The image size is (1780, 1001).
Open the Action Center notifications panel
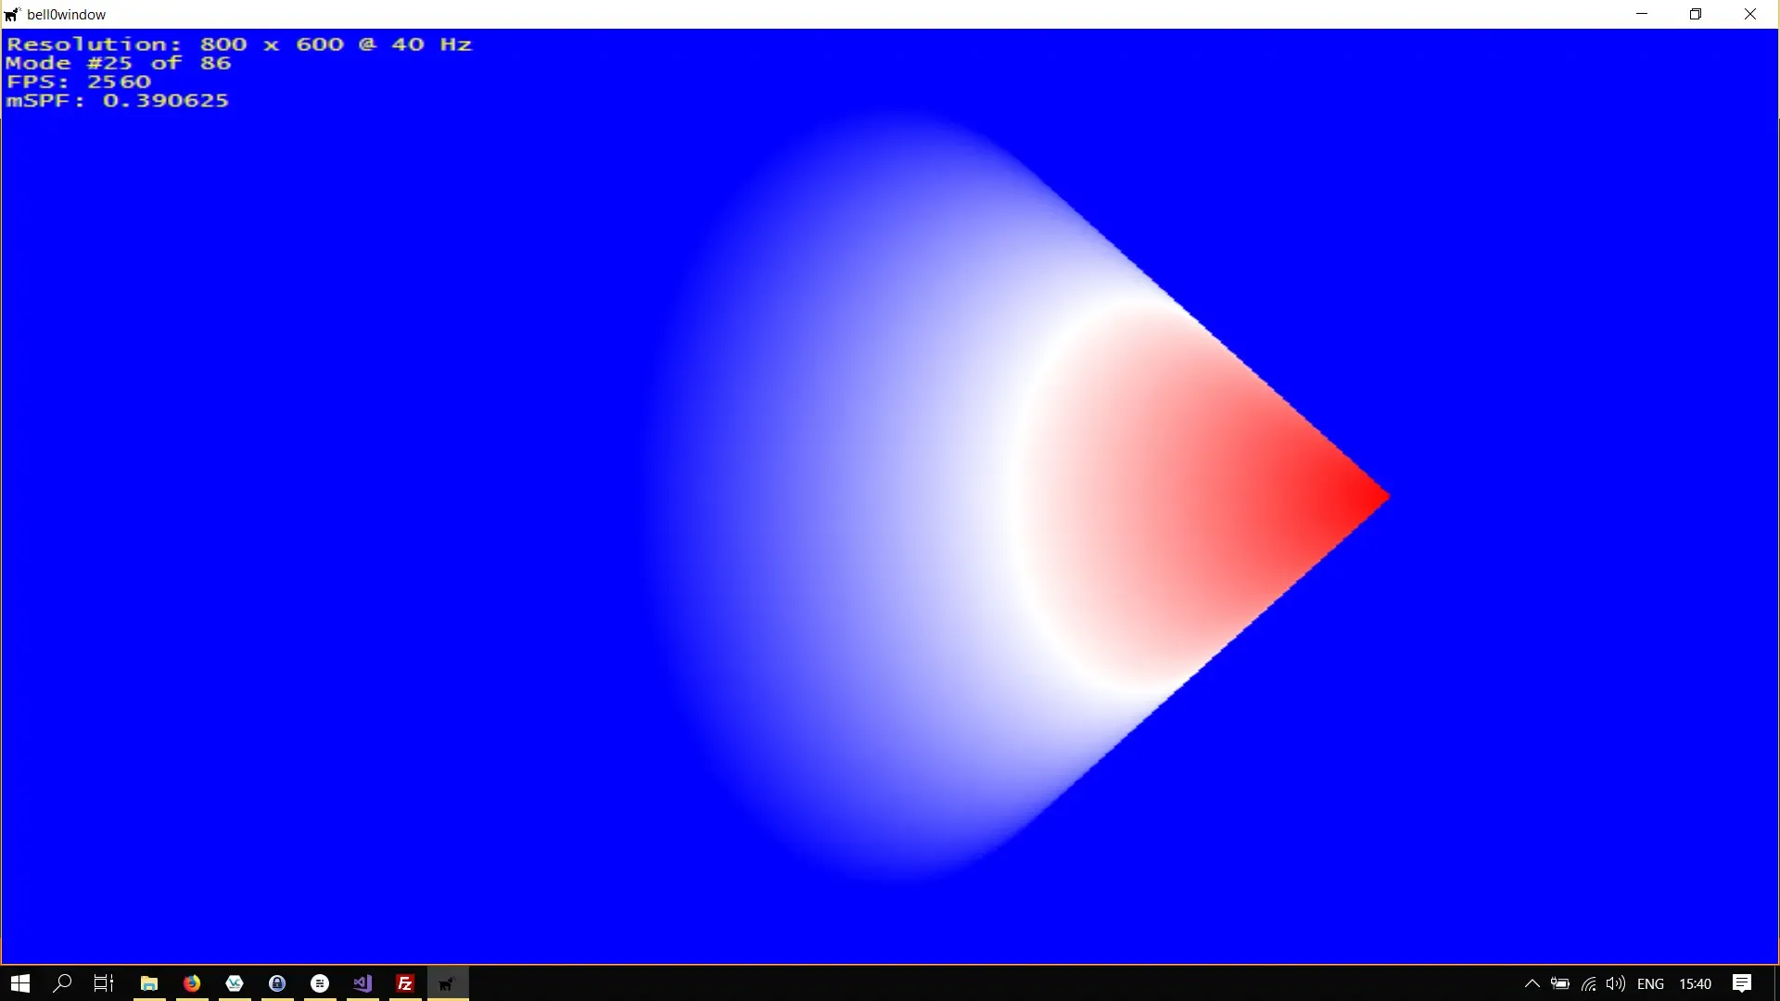pos(1741,983)
